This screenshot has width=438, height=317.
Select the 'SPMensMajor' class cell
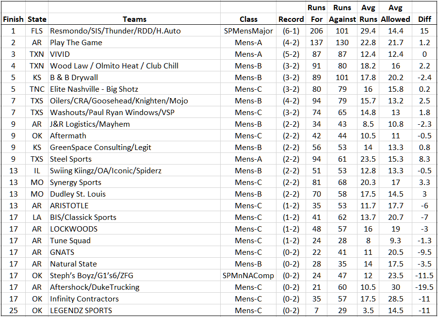click(x=248, y=31)
